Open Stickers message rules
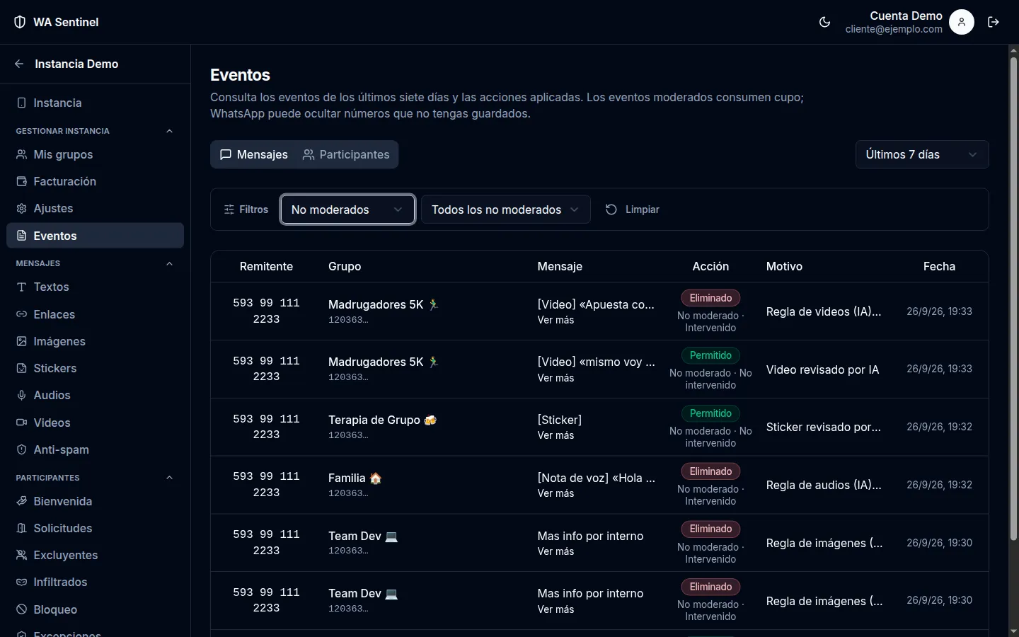This screenshot has height=637, width=1019. [x=95, y=368]
